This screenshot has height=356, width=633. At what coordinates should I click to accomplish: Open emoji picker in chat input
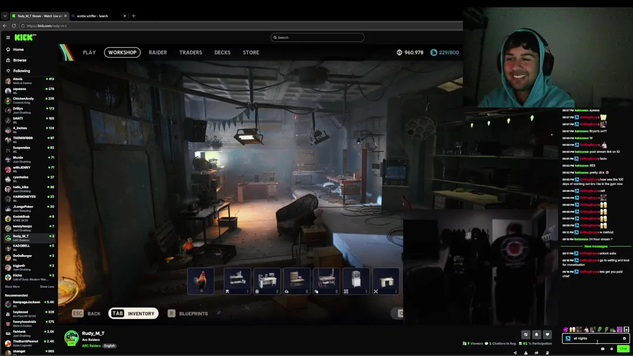[624, 339]
